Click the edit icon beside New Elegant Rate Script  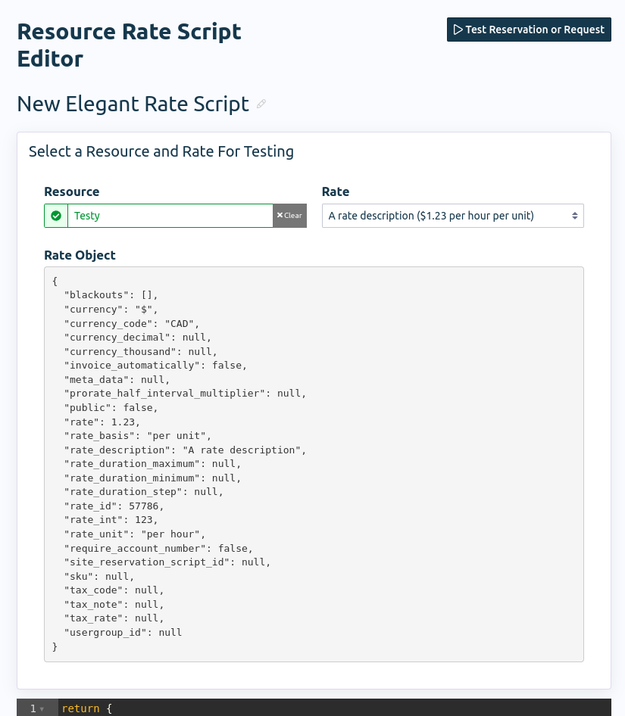pos(261,104)
